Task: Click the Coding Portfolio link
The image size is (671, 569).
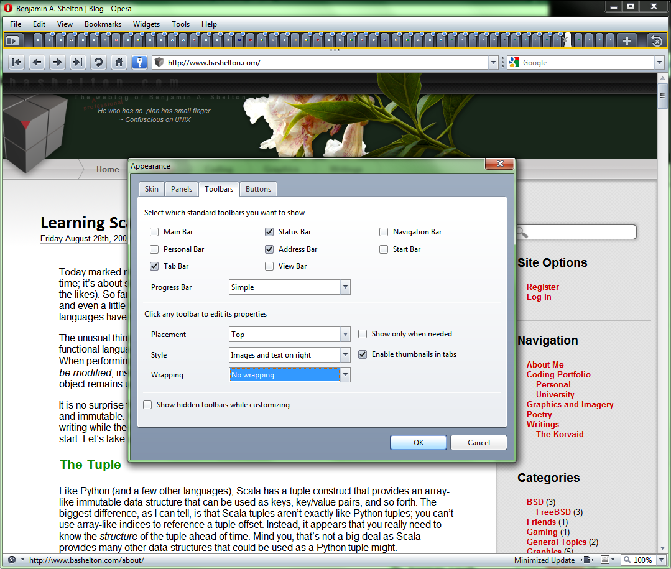Action: (558, 374)
